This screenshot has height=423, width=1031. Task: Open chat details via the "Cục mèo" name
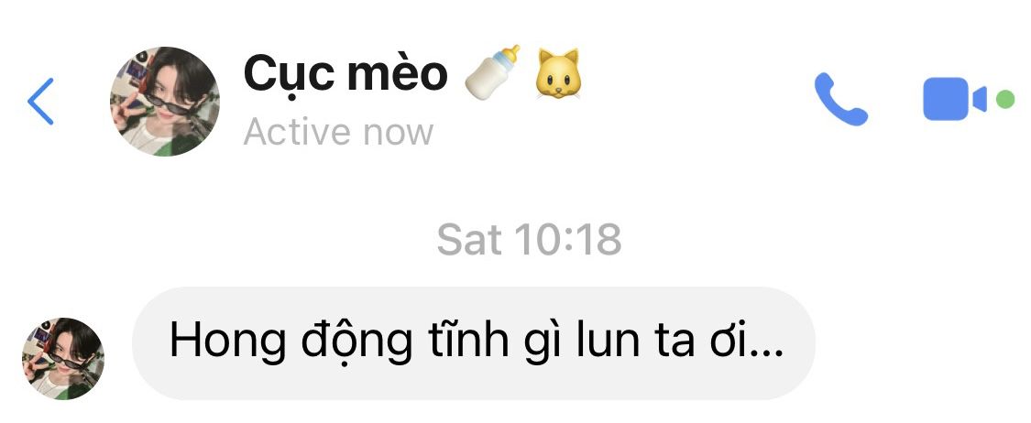click(345, 73)
